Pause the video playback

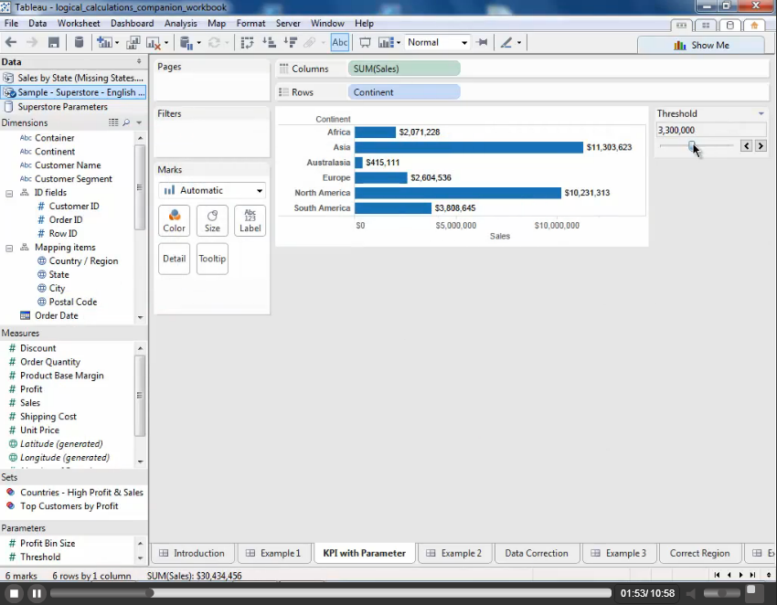tap(37, 593)
